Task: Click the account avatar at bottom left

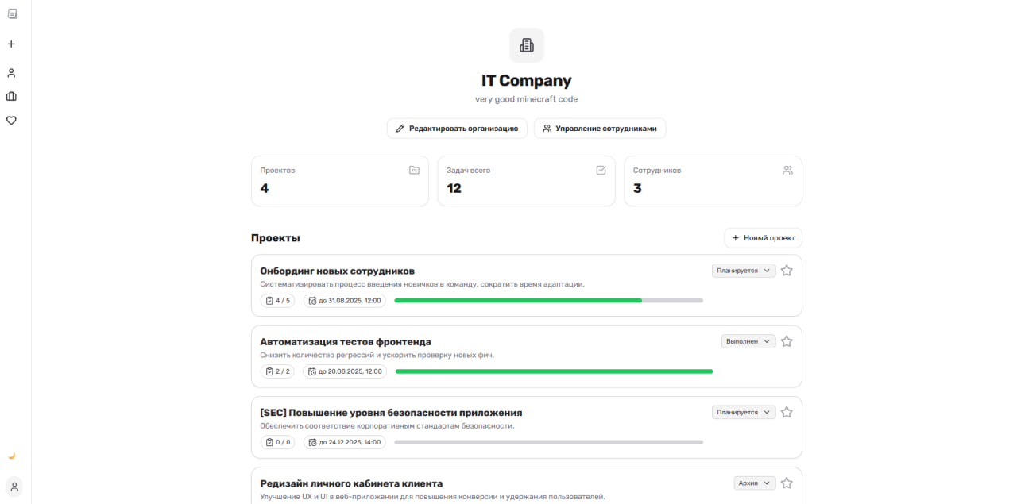Action: (x=14, y=486)
